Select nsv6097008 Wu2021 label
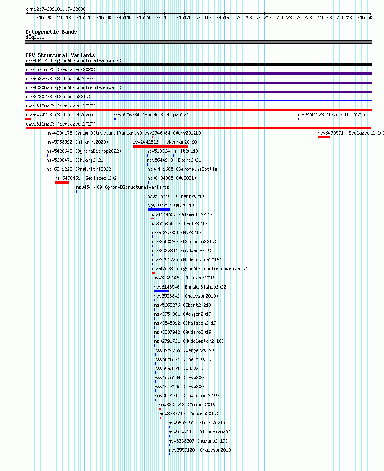 pos(176,232)
